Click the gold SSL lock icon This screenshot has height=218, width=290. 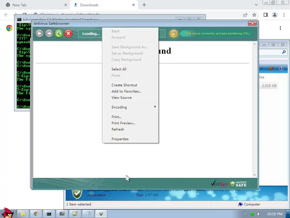coord(174,34)
